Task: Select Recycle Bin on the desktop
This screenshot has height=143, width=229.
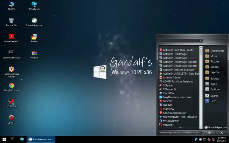Action: pos(11,22)
